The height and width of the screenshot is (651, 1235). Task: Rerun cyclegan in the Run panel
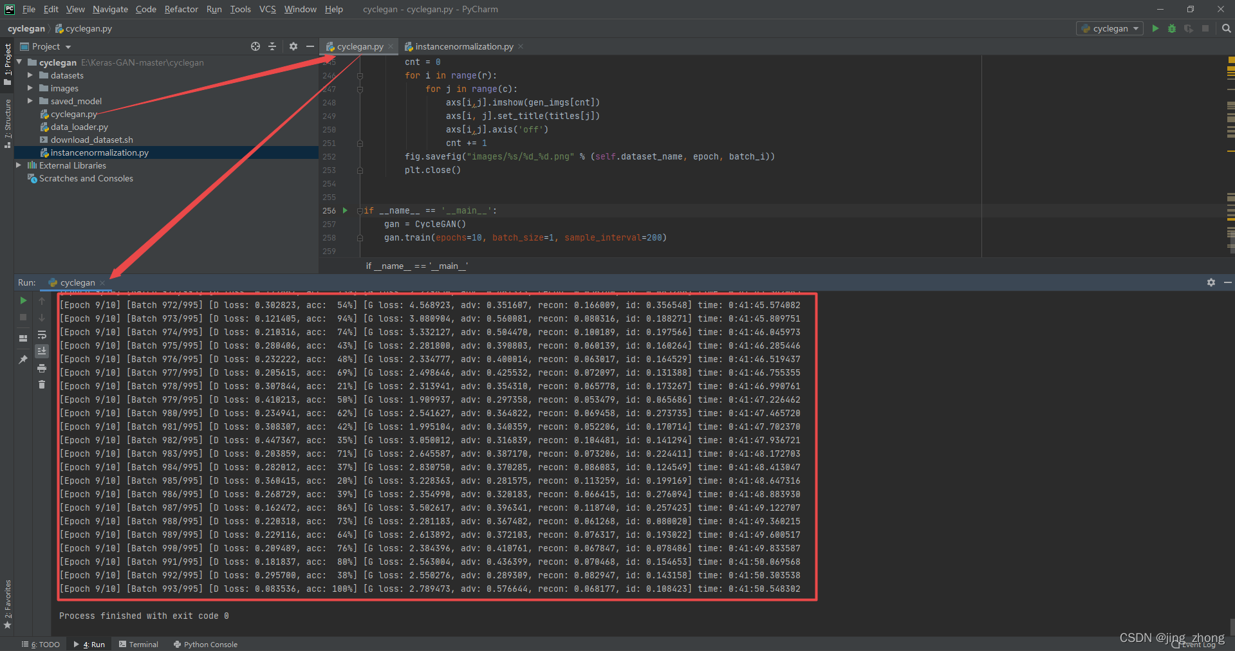pos(23,300)
